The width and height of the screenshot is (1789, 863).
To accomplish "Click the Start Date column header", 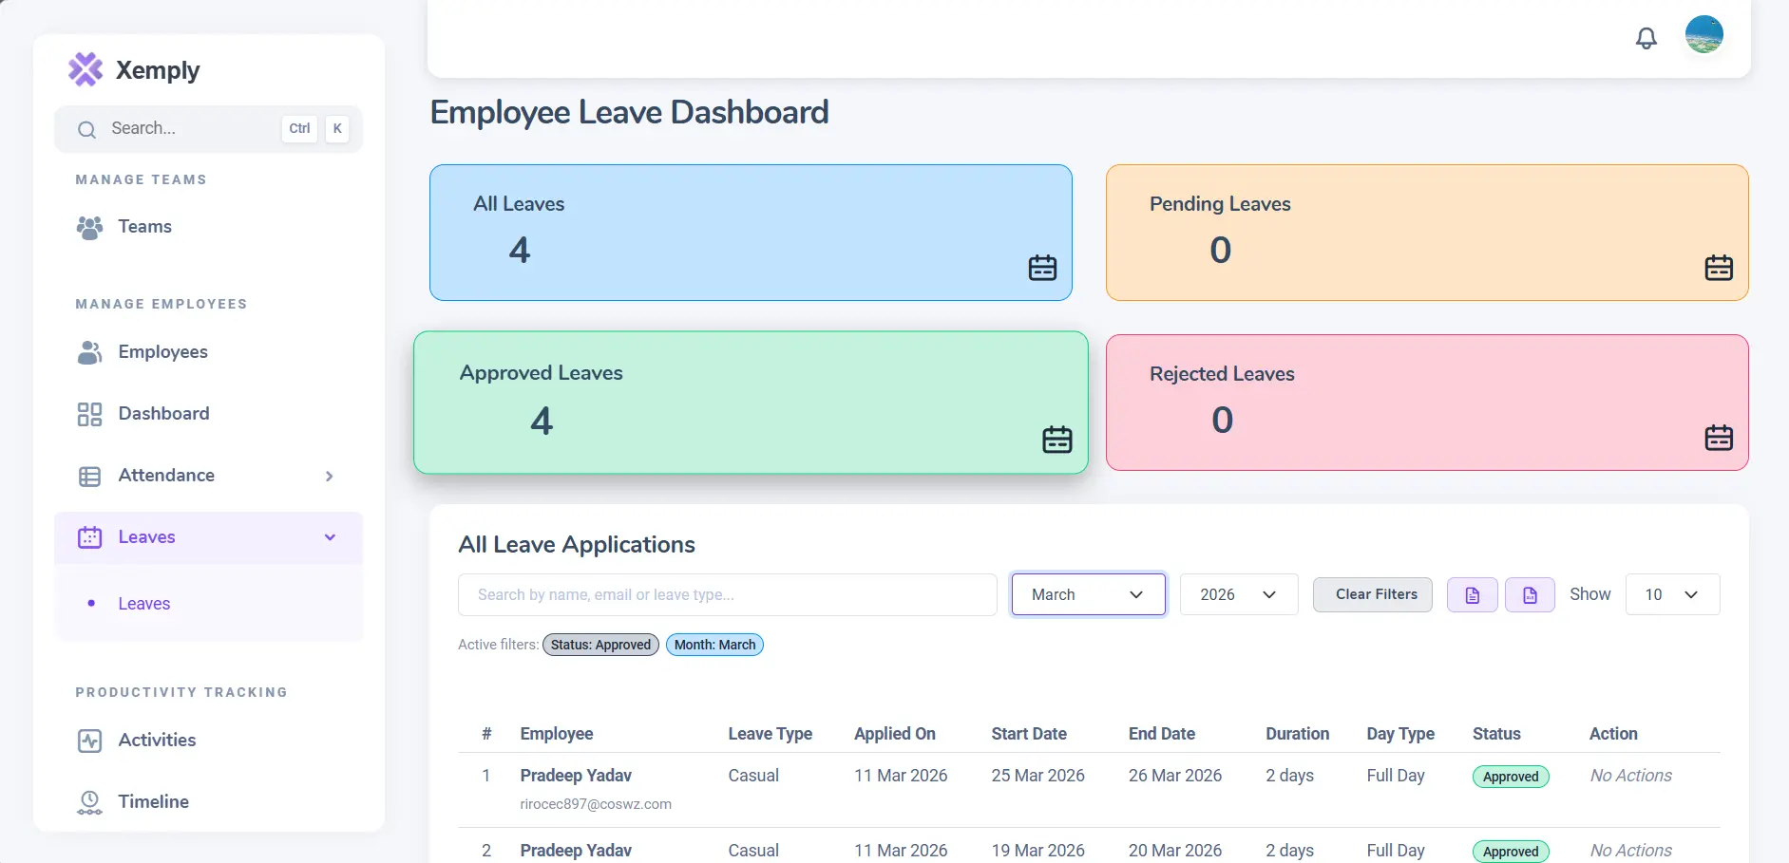I will [1029, 734].
